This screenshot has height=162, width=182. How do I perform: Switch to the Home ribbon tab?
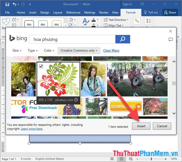click(x=21, y=12)
